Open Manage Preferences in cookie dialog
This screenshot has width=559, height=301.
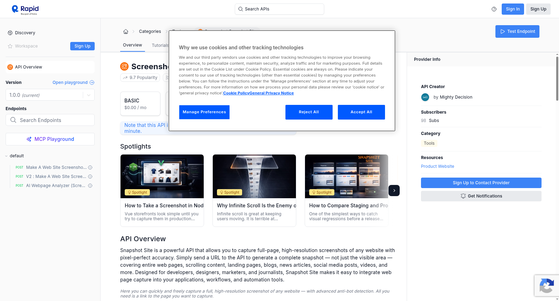click(204, 112)
